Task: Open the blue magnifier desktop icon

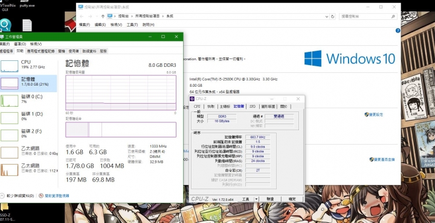Action: coord(5,25)
